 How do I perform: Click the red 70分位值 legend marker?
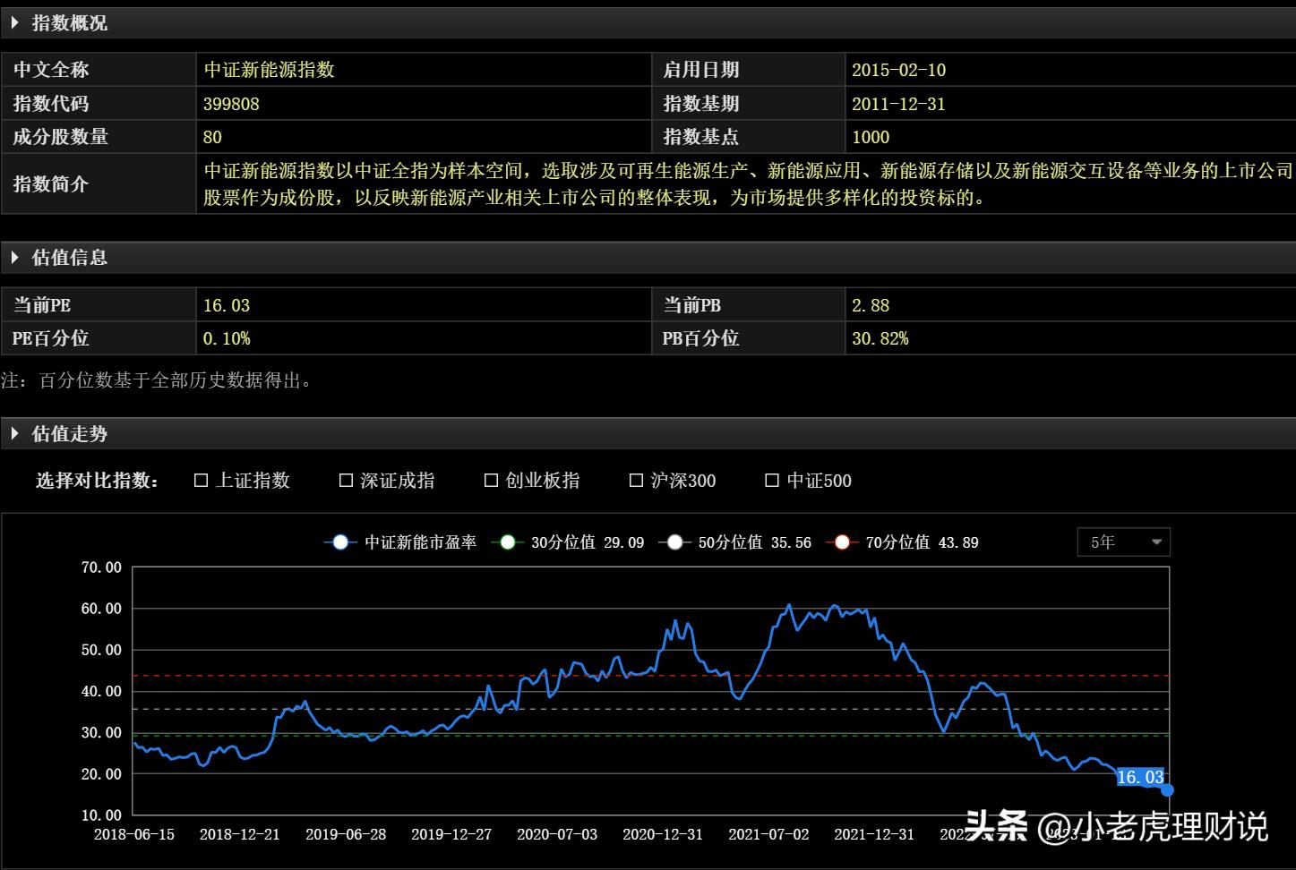[841, 542]
